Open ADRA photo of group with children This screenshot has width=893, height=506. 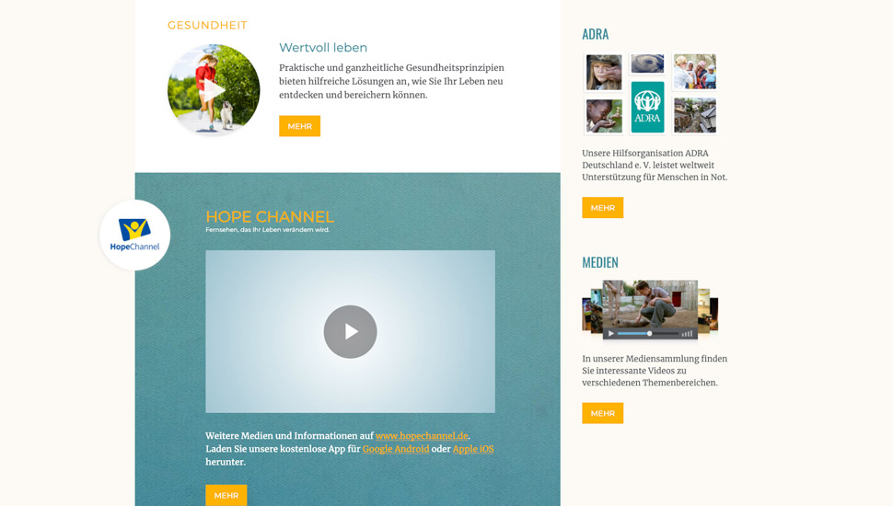coord(694,72)
